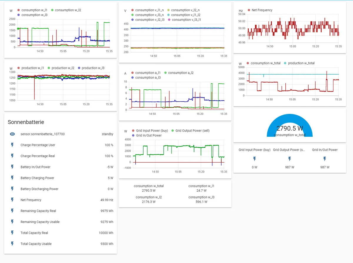
Task: Toggle the consumption v_l1_n voltage series
Action: click(x=147, y=10)
